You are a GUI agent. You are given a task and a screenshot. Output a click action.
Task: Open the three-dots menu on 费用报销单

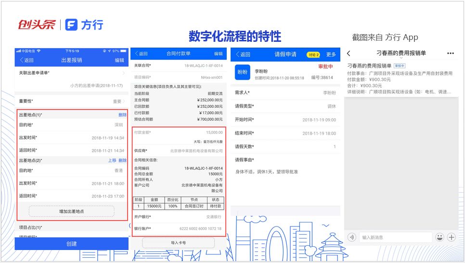click(x=451, y=53)
